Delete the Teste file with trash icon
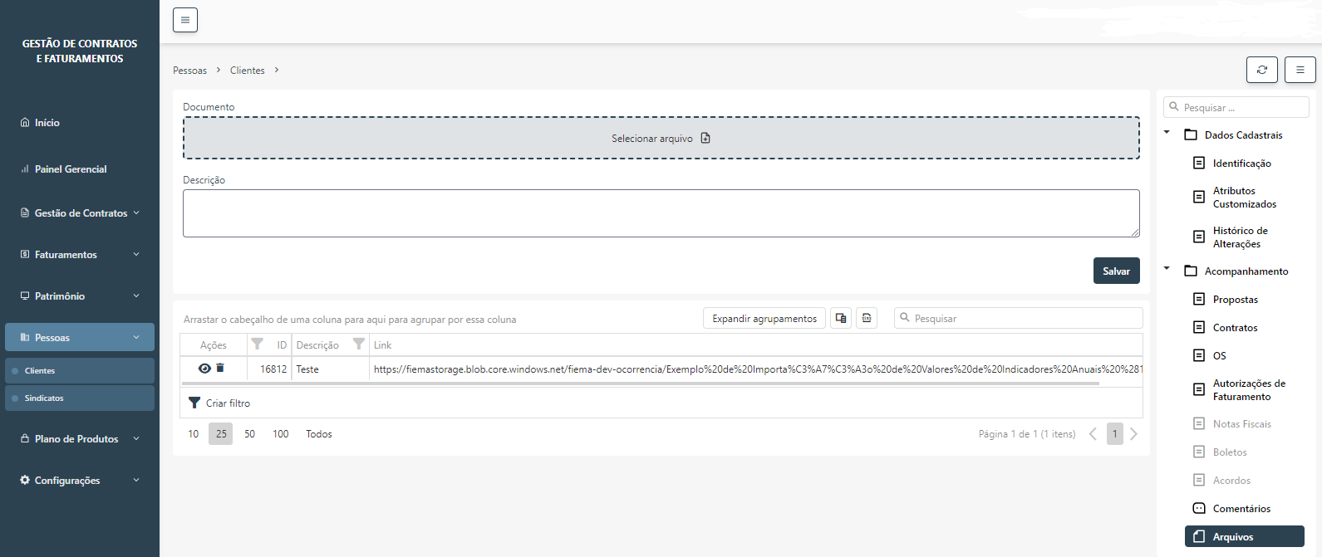 (x=220, y=368)
